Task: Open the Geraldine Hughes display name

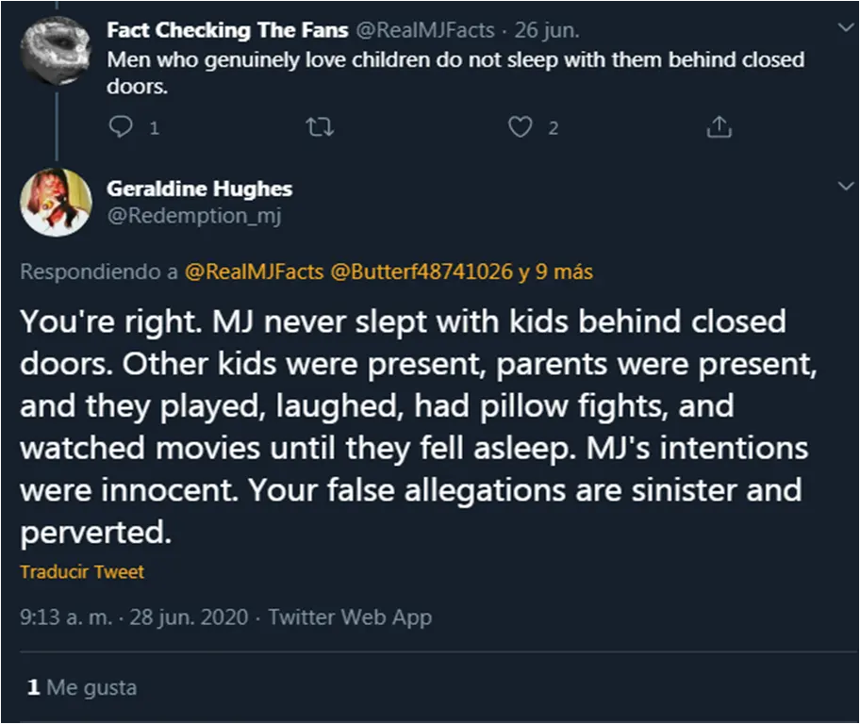Action: 199,189
